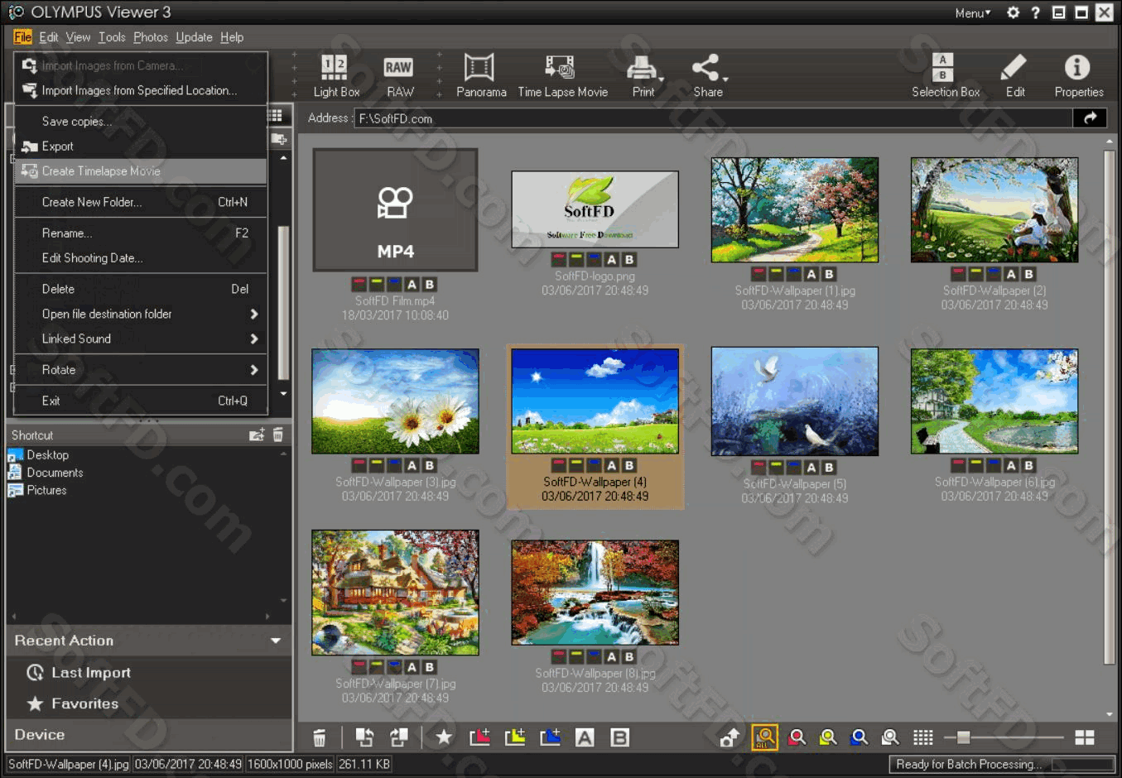Toggle B selection on SoftFD-Wallpaper (7).jpg
This screenshot has width=1122, height=778.
430,667
